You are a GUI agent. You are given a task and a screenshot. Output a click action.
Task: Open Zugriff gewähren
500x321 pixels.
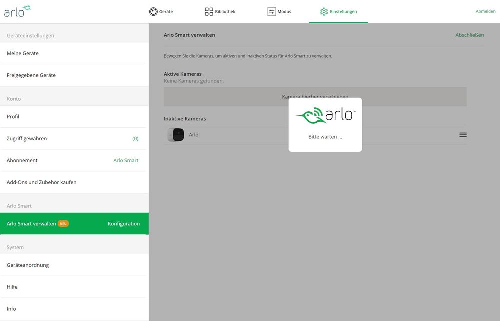[x=74, y=139]
